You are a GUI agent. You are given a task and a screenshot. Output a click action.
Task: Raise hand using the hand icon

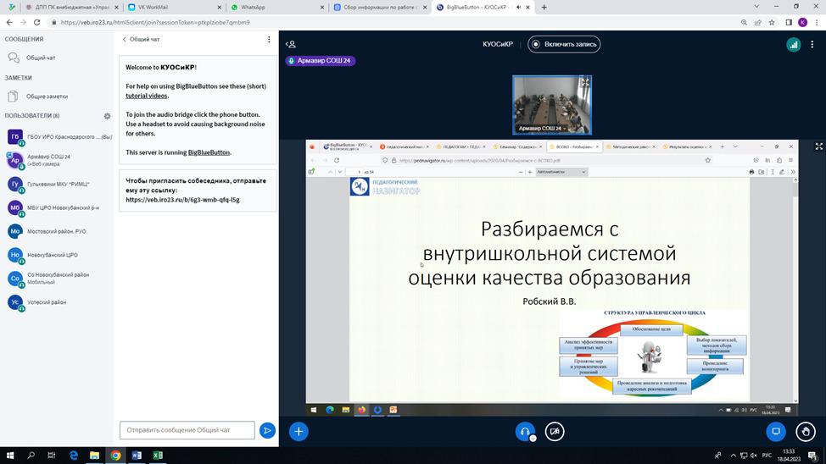click(806, 431)
